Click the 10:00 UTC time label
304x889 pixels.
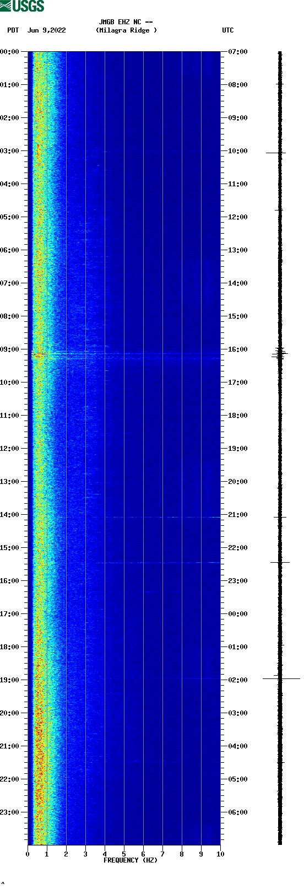tap(238, 151)
